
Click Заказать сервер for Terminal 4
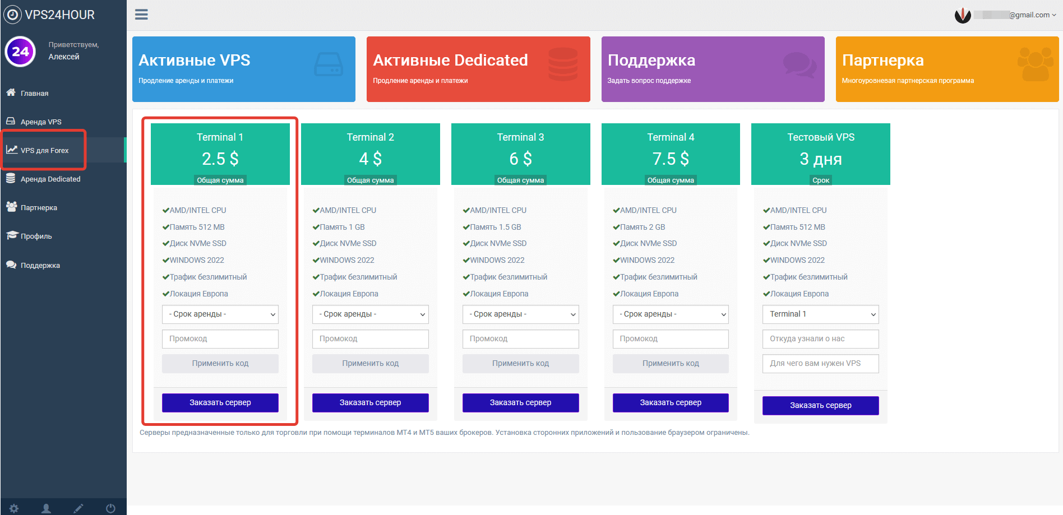(x=671, y=403)
